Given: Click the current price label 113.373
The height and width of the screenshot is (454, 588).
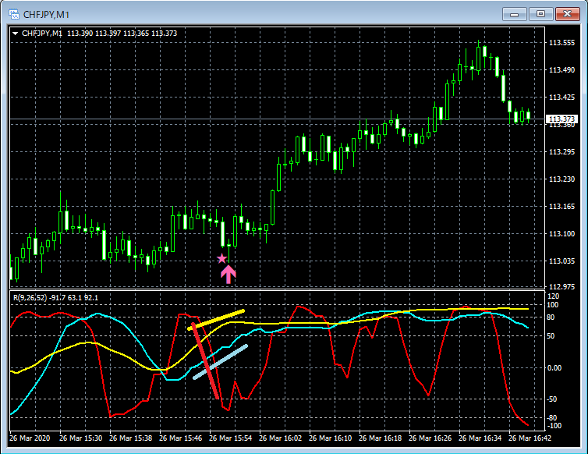Looking at the screenshot, I should 561,119.
